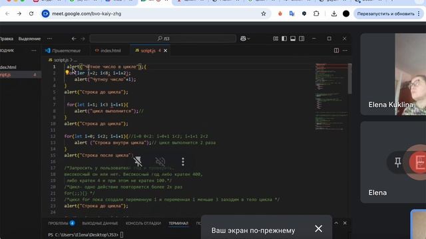Open Explorer views and more actions ellipsis
Viewport: 426px width, 239px height.
tap(34, 50)
